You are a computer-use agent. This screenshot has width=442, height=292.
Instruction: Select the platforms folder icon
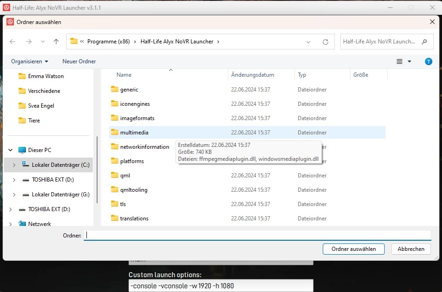[x=115, y=161]
